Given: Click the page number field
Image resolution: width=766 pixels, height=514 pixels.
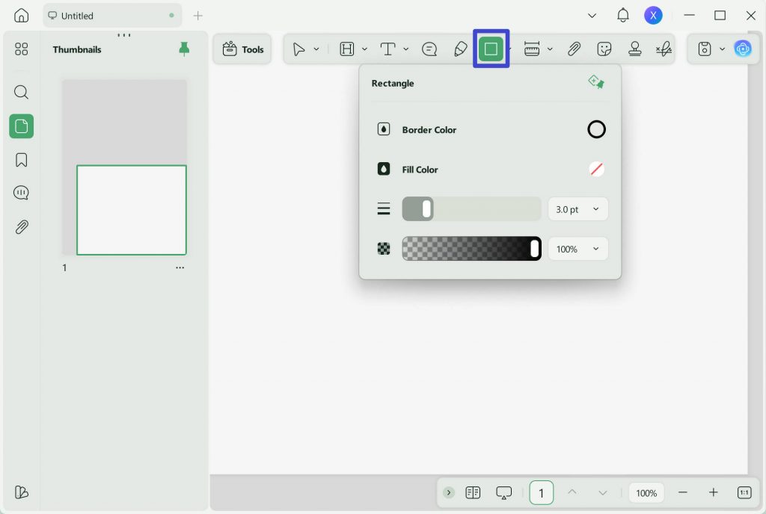Looking at the screenshot, I should 542,492.
